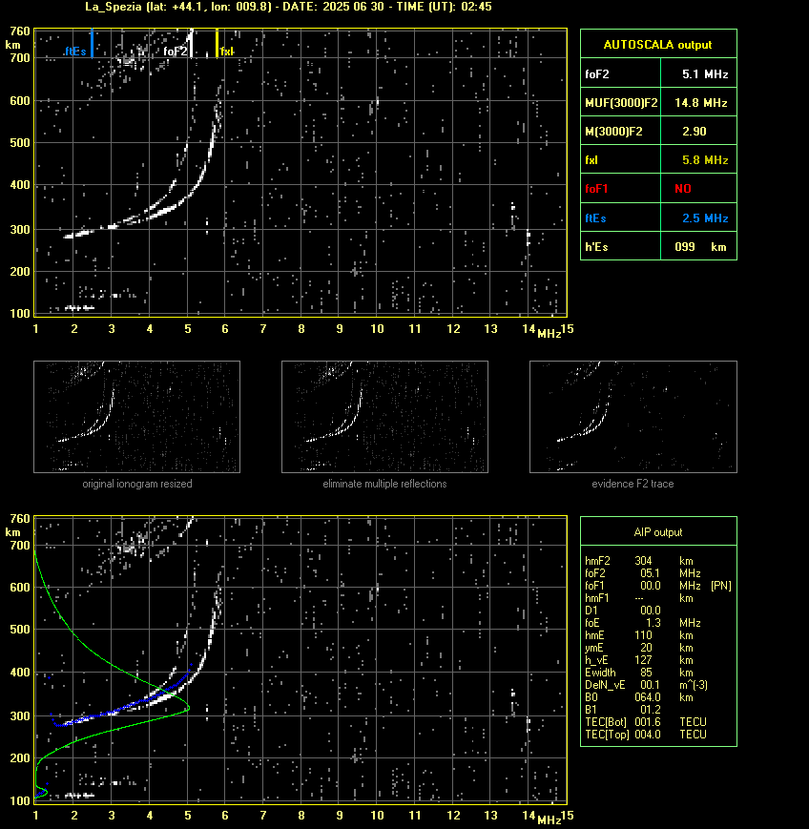
Task: Click the 'DelN_vE' row label
Action: pos(605,685)
